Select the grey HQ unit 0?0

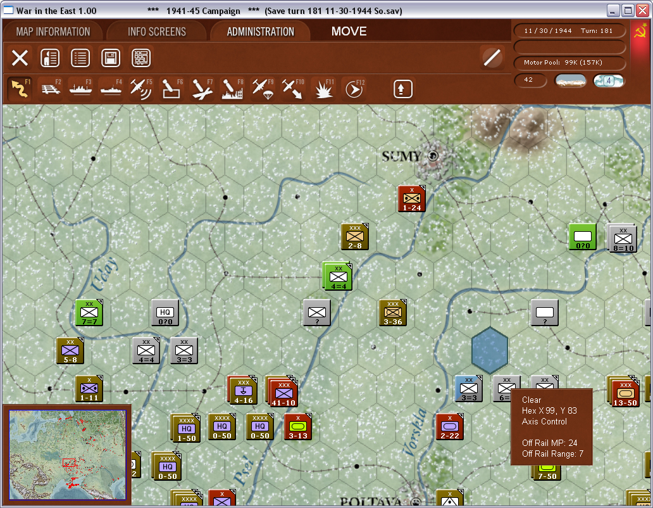point(165,312)
